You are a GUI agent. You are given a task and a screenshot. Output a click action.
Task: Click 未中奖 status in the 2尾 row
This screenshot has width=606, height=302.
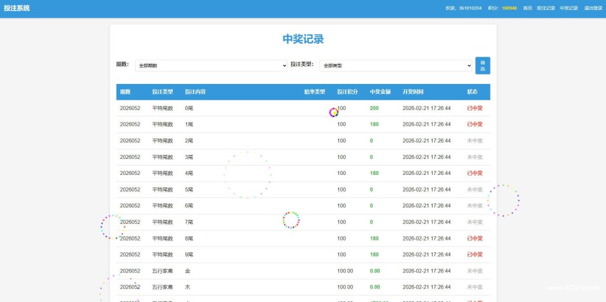pyautogui.click(x=475, y=141)
